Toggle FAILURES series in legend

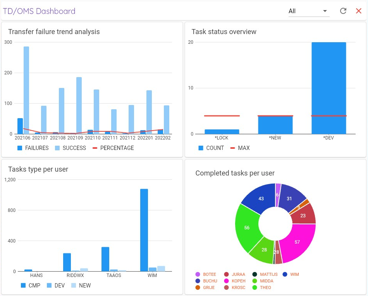point(33,148)
